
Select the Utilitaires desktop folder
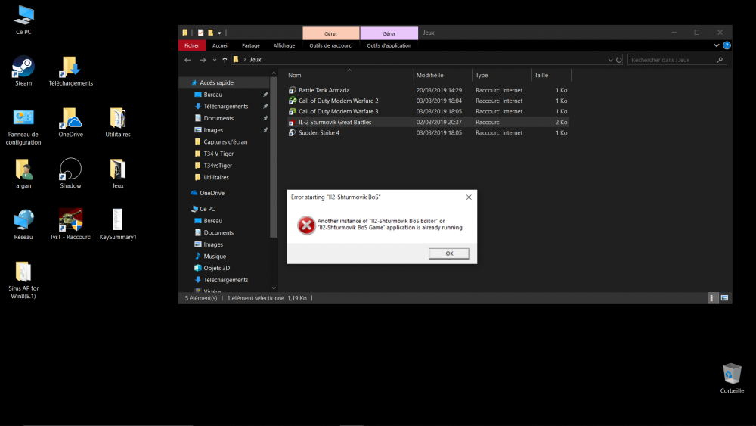click(x=118, y=122)
